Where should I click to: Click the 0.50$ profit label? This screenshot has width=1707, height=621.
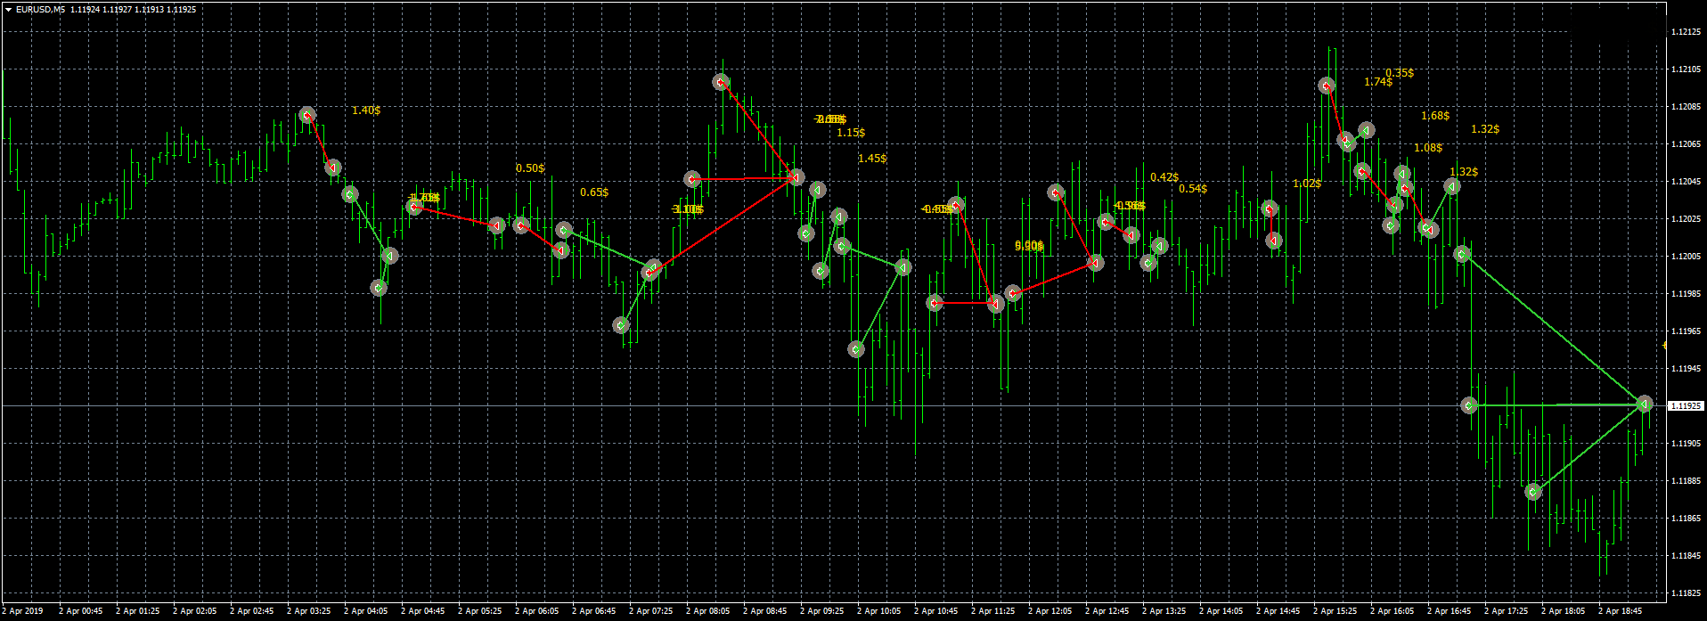(x=530, y=168)
